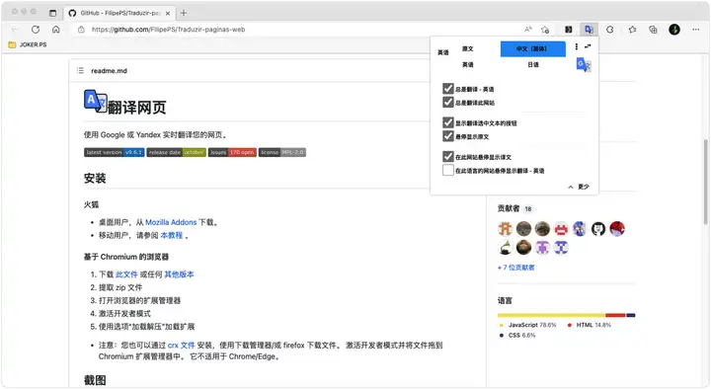Click the JavaScript 78.6% language entry
The image size is (711, 389).
click(x=527, y=325)
